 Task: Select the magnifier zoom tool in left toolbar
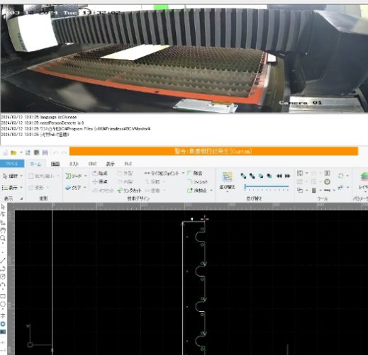[3, 238]
